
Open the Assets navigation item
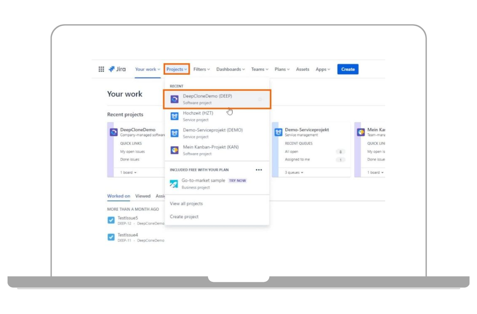pyautogui.click(x=302, y=69)
